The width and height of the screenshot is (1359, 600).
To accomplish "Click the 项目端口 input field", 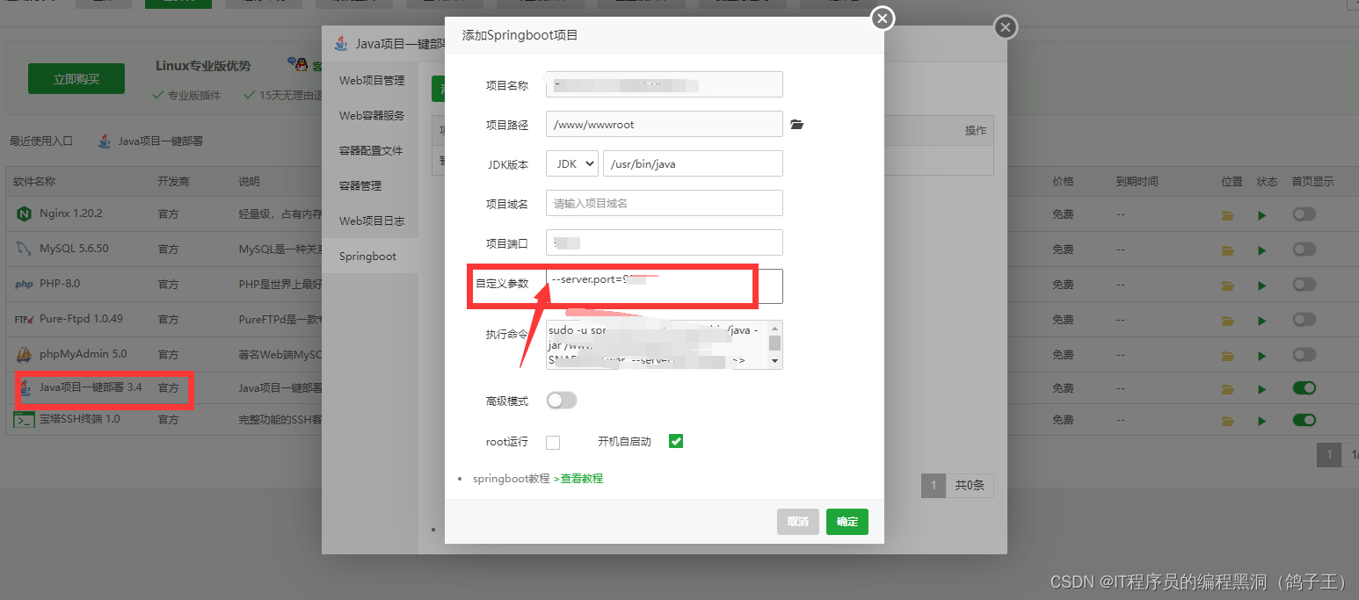I will (665, 242).
